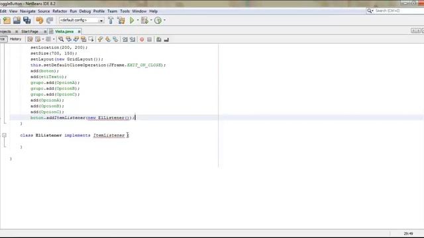Open the Run menu

pos(74,11)
